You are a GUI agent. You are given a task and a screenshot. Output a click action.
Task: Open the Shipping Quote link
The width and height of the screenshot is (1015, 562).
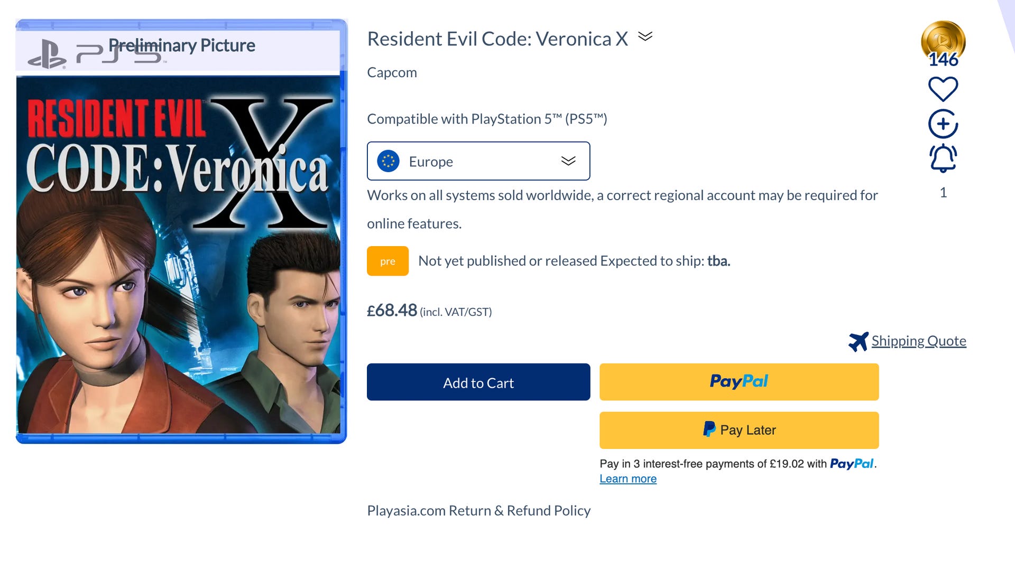pos(919,341)
